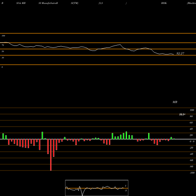Click the 50 level label on RSI axis

3,51
